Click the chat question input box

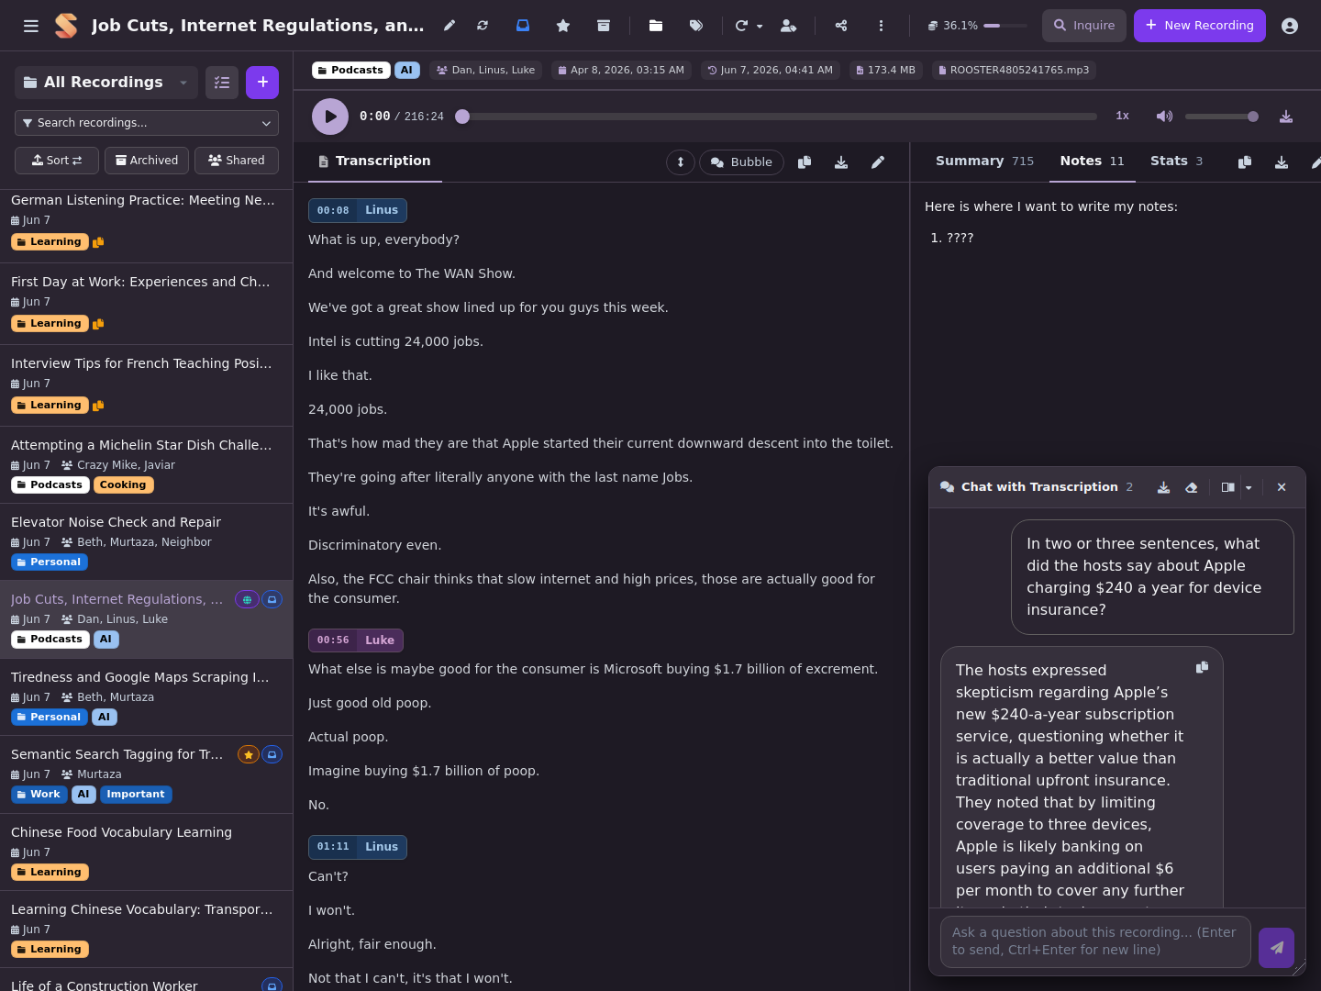[1095, 941]
